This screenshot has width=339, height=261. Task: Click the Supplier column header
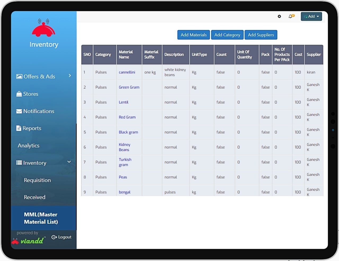[314, 54]
